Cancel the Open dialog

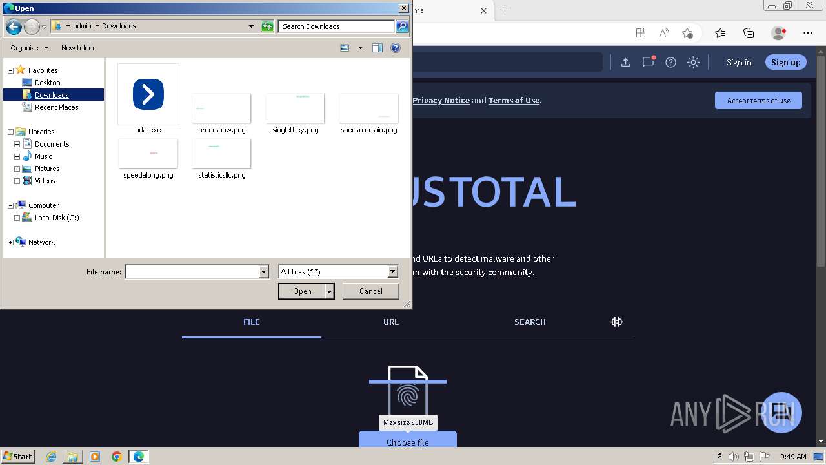(x=371, y=291)
